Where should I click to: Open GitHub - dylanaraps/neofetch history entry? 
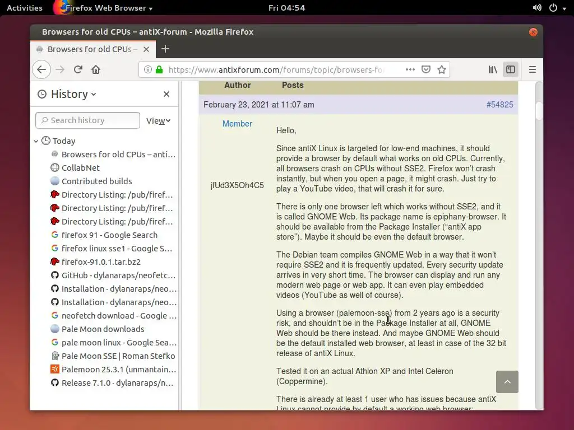point(113,275)
